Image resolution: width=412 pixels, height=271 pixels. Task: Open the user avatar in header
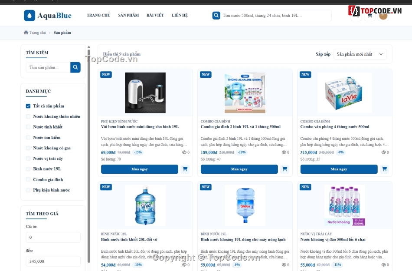click(x=383, y=16)
